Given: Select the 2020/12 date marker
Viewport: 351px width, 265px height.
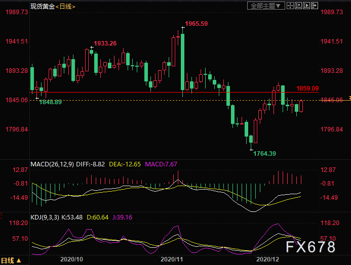Looking at the screenshot, I should (x=268, y=259).
